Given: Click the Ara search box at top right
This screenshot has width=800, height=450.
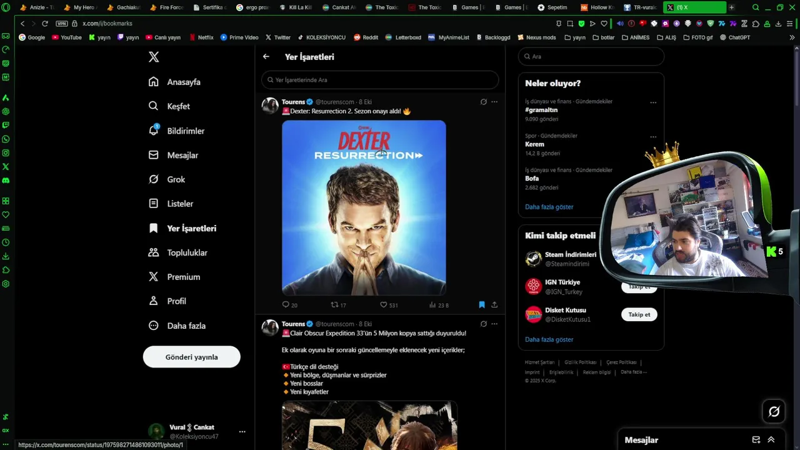Looking at the screenshot, I should pos(591,56).
